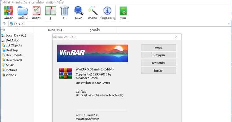232x122 pixels.
Task: Click the up one level arrow
Action: coord(4,24)
